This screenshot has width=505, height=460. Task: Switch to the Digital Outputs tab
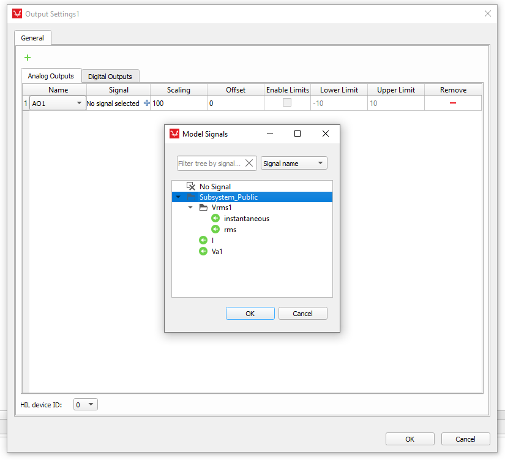coord(110,77)
